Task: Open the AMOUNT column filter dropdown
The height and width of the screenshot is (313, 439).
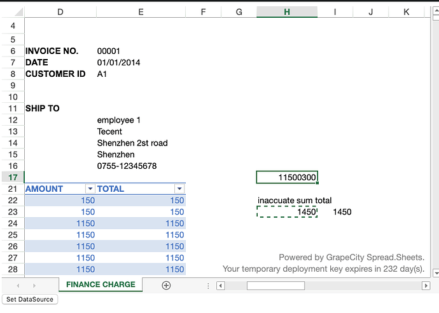Action: [90, 189]
